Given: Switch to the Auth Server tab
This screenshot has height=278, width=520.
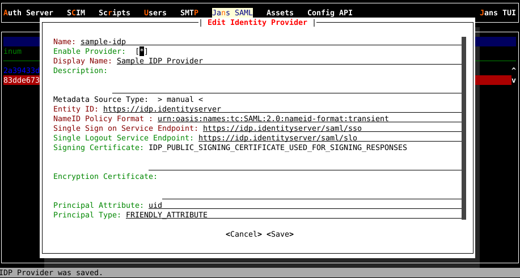Looking at the screenshot, I should (x=28, y=12).
